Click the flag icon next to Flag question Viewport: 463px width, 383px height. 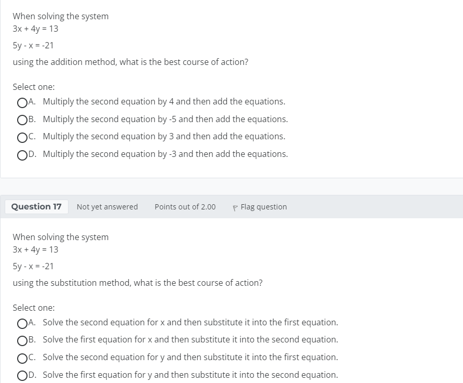[x=235, y=207]
